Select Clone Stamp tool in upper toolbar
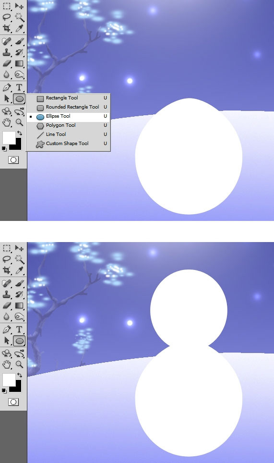The width and height of the screenshot is (274, 463). click(x=7, y=52)
